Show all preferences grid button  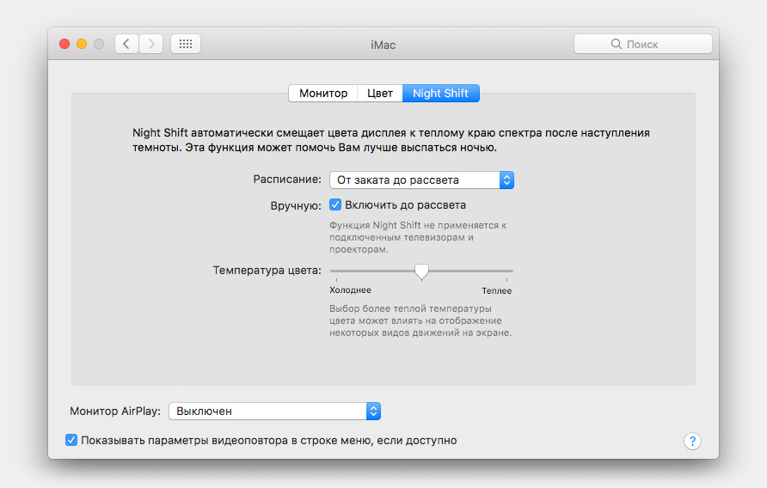pyautogui.click(x=186, y=44)
